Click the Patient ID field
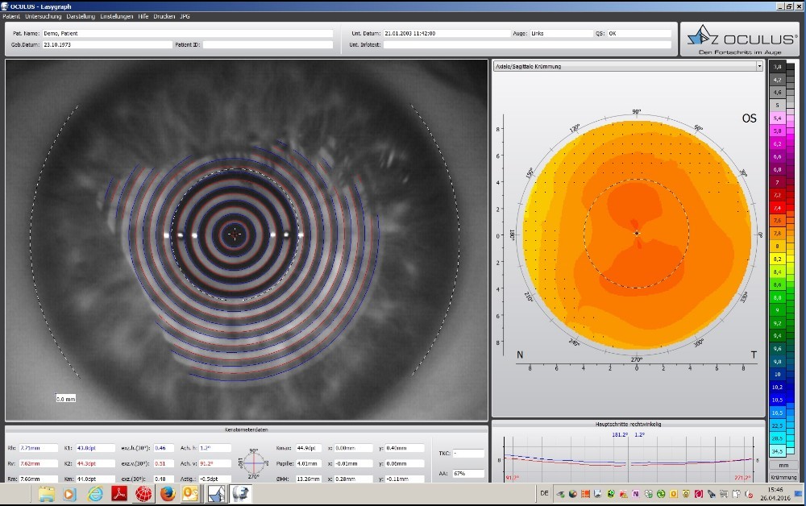Viewport: 806px width, 506px height. 266,45
